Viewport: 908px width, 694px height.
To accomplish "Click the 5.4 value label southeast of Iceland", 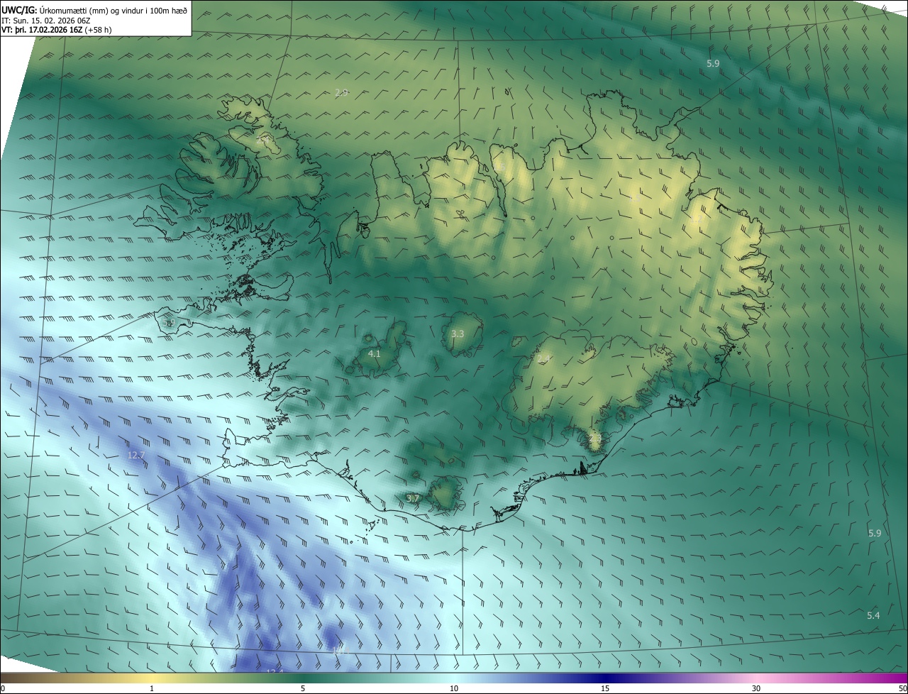I will 873,615.
